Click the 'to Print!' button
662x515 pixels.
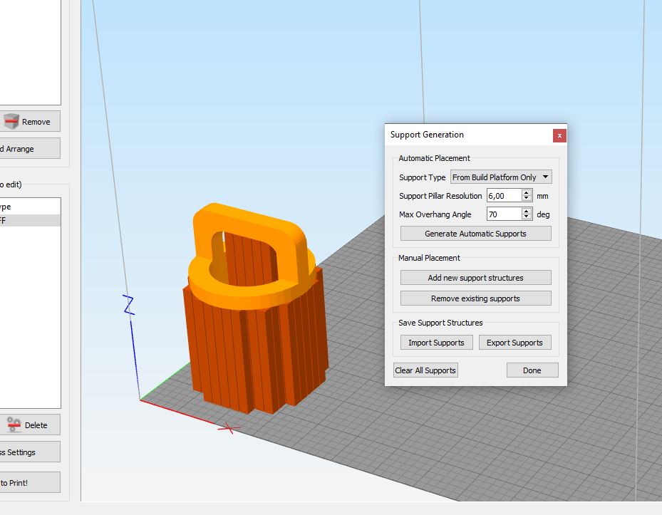[x=29, y=482]
